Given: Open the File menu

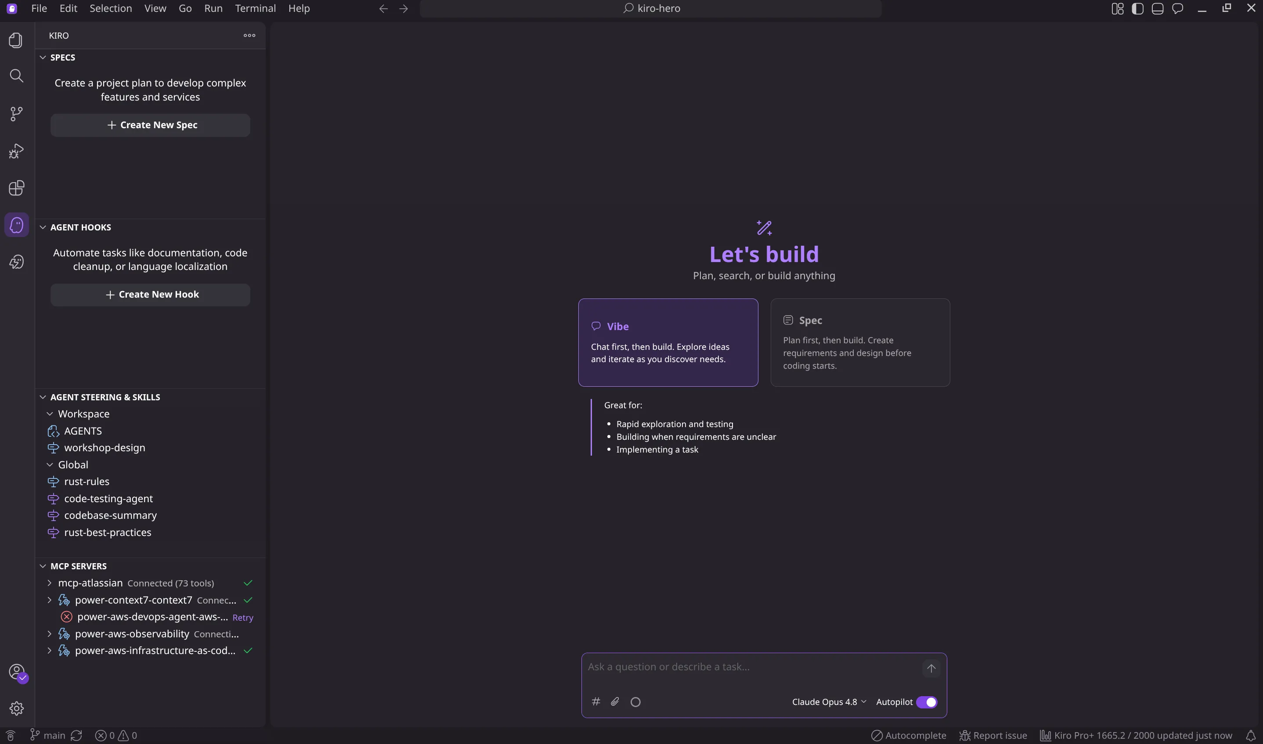Looking at the screenshot, I should click(x=39, y=8).
